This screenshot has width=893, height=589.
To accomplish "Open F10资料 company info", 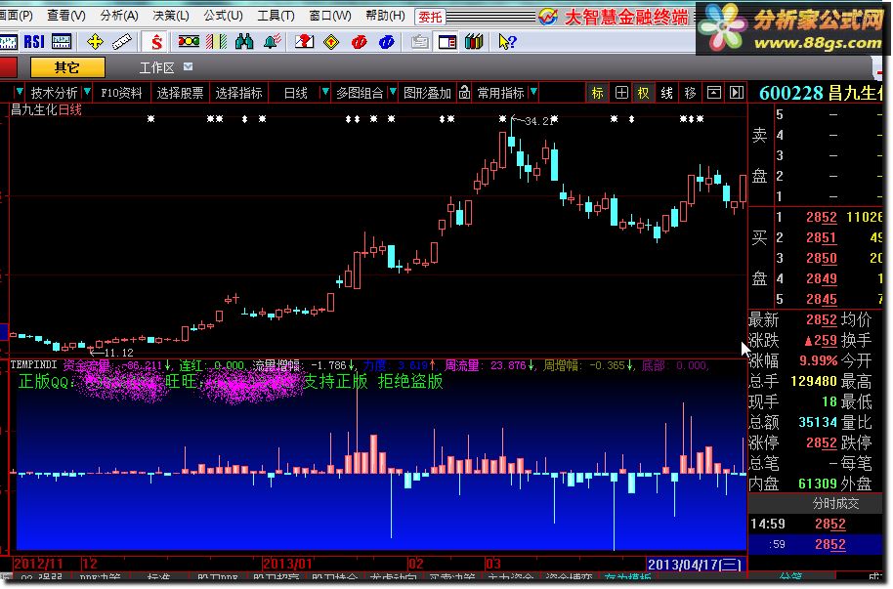I will tap(121, 92).
